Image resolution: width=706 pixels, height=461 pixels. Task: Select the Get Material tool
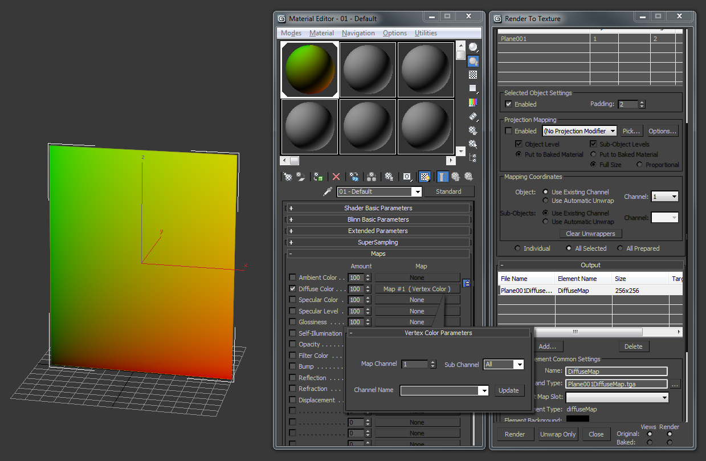pyautogui.click(x=287, y=177)
